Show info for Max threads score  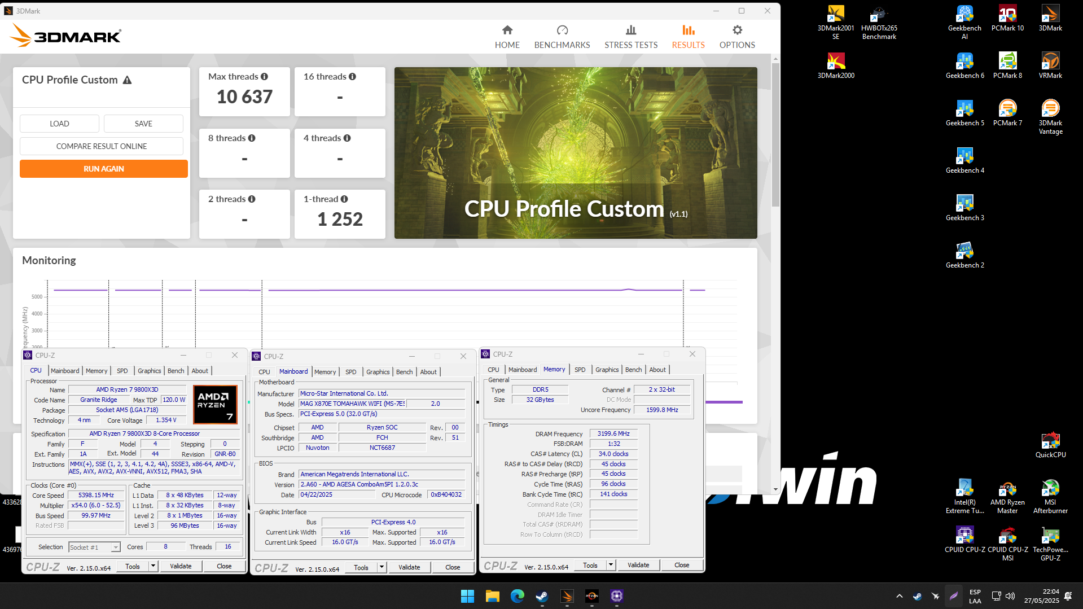click(x=264, y=77)
